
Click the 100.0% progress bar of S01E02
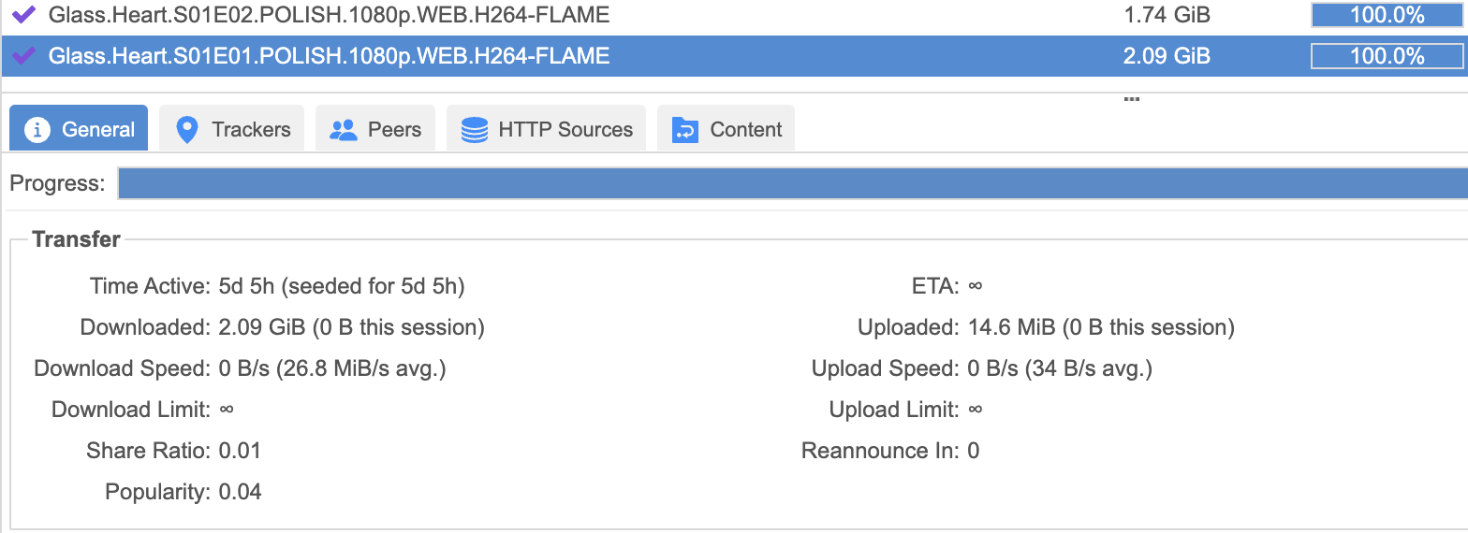[1387, 15]
